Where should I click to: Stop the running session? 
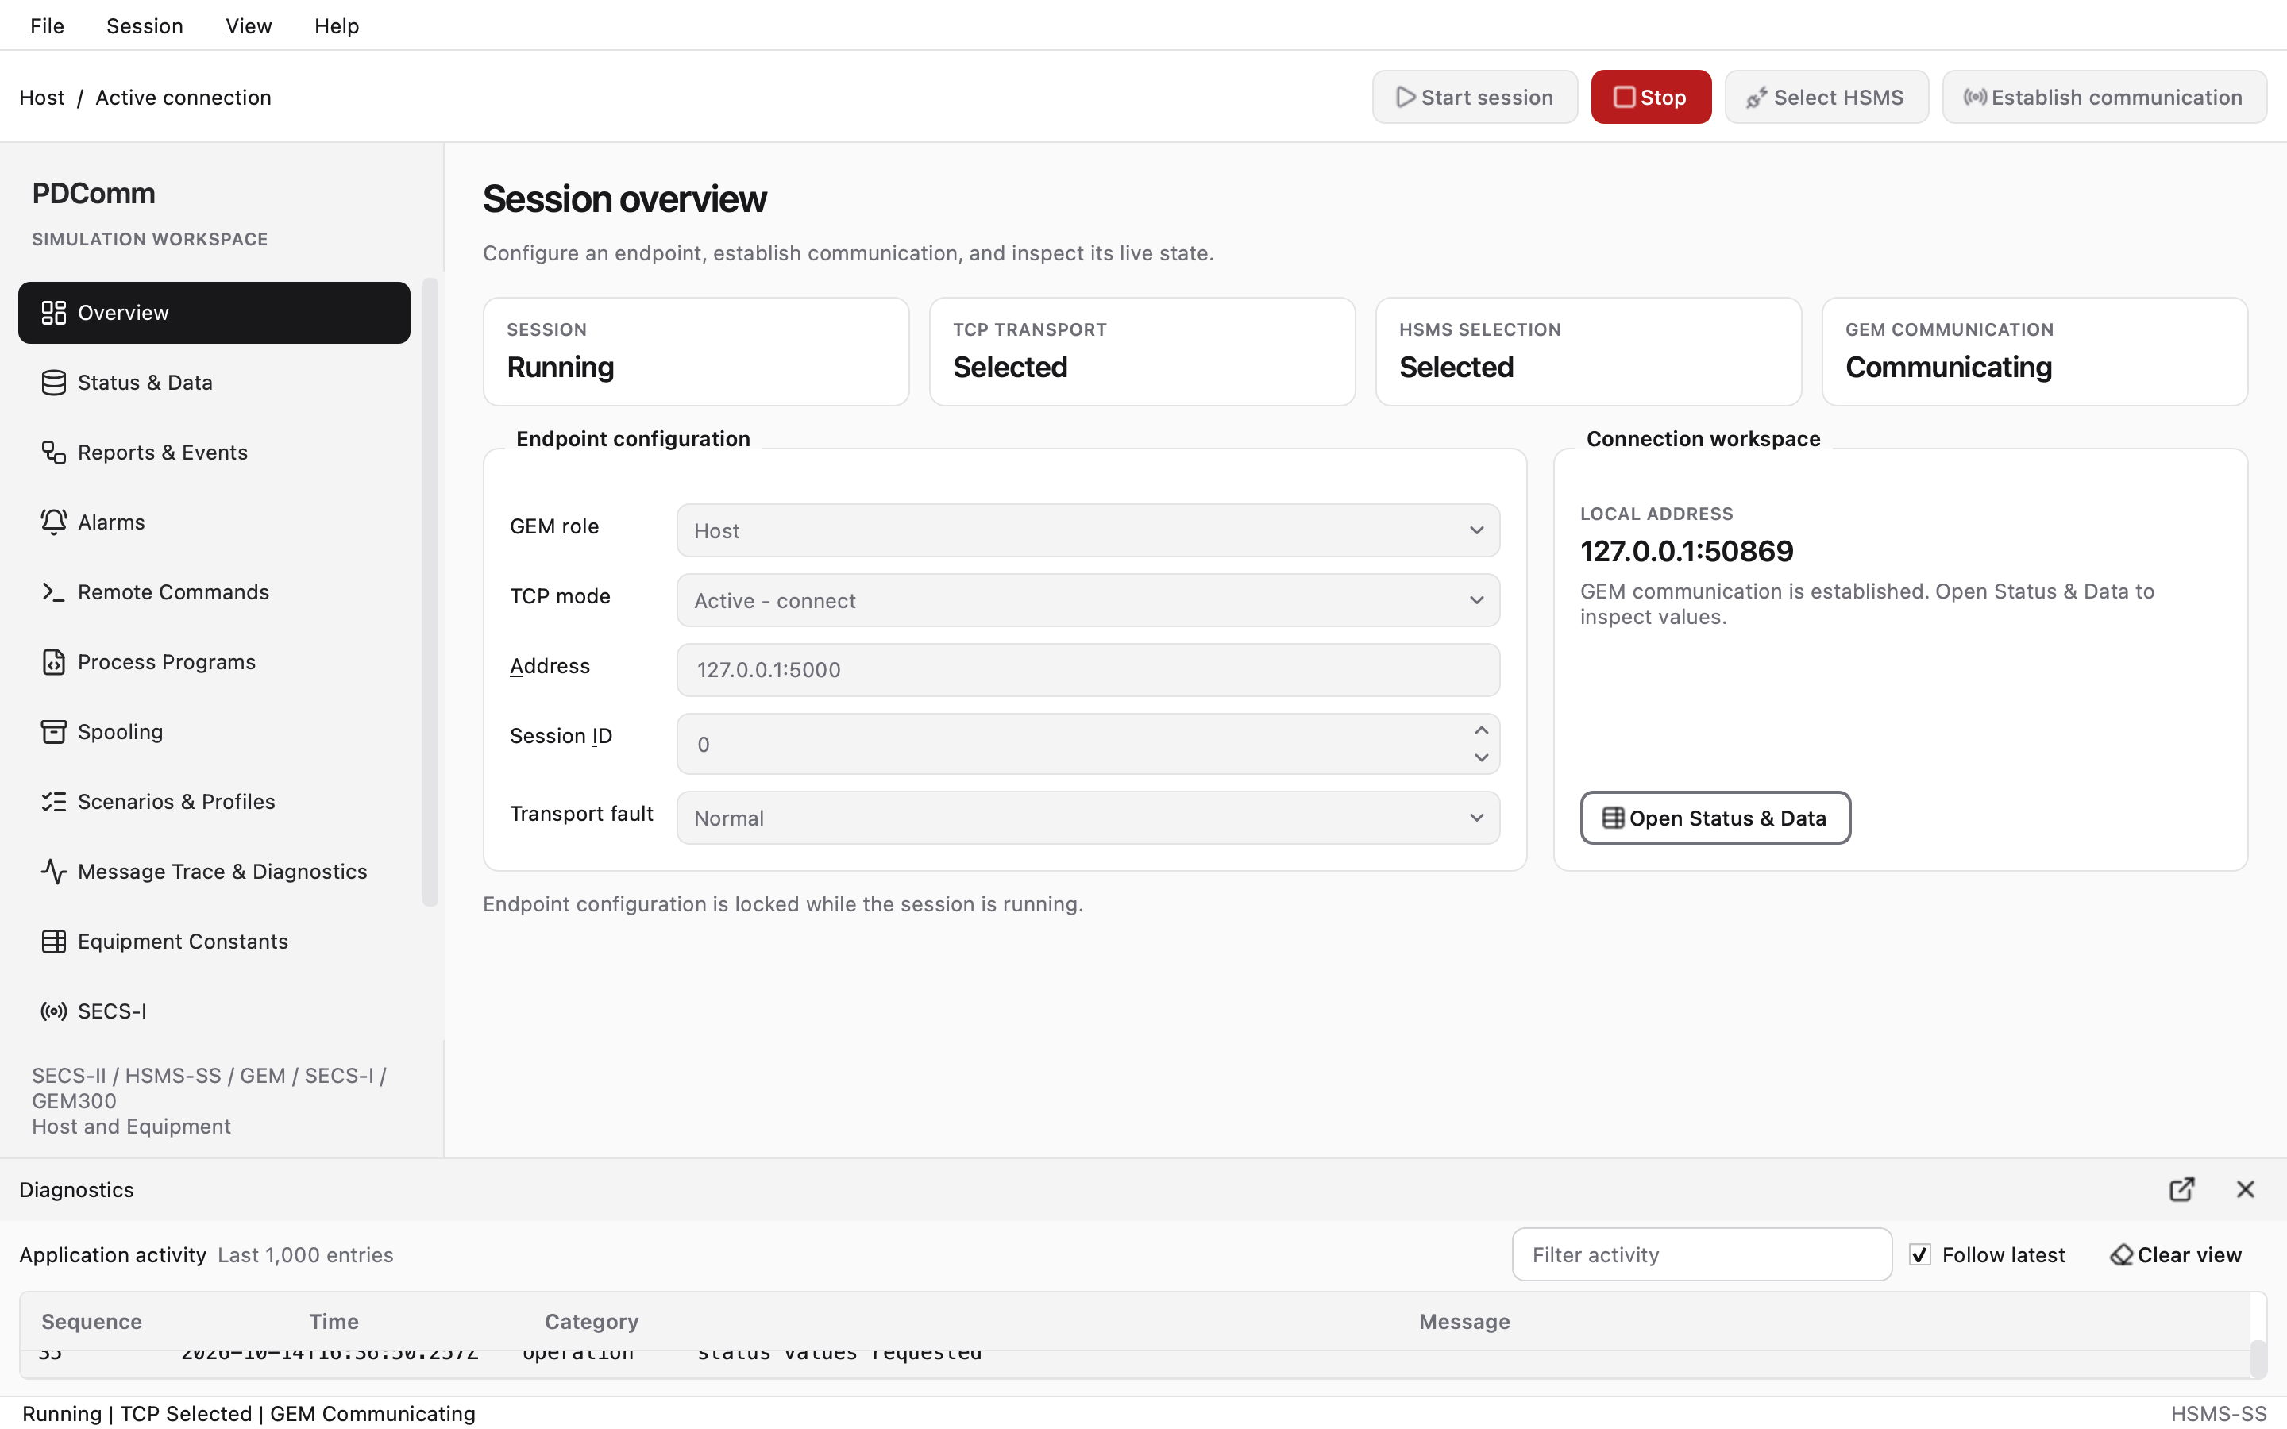[x=1650, y=96]
